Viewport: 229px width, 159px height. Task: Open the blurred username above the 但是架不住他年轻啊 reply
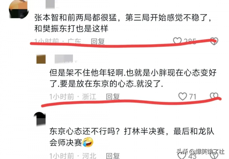[x=64, y=59]
